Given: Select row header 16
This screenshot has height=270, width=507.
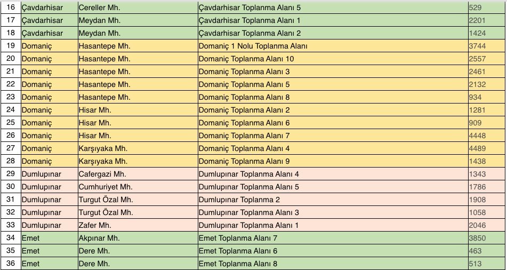Looking at the screenshot, I should click(10, 7).
